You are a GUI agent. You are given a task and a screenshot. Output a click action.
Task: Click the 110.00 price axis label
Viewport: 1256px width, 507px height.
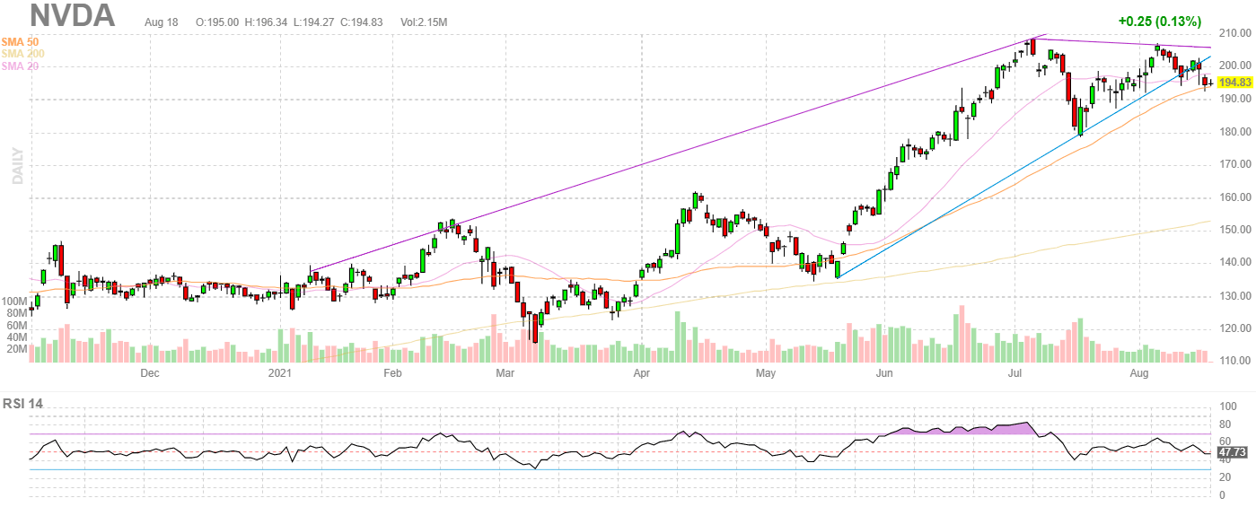click(x=1234, y=361)
